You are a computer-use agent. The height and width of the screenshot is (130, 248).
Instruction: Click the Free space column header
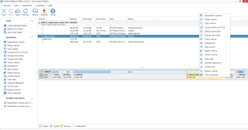pos(88,19)
